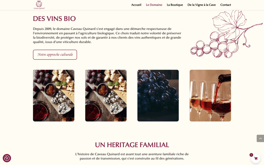Screen dimensions: 264x165
Task: Click the back-to-top chevron arrow
Action: (260, 138)
